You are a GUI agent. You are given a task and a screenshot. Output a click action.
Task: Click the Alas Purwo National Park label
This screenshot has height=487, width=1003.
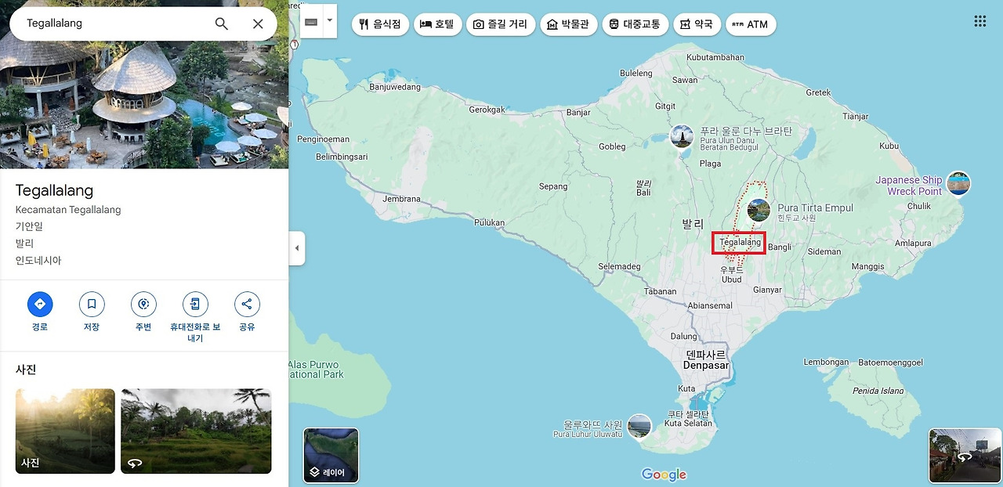click(x=315, y=370)
